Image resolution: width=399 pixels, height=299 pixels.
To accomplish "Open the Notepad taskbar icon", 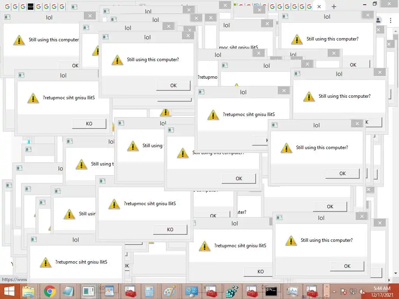I will (69, 291).
